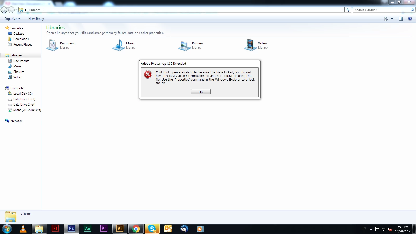Viewport: 416px width, 234px height.
Task: Click the red error icon in dialog
Action: point(148,74)
